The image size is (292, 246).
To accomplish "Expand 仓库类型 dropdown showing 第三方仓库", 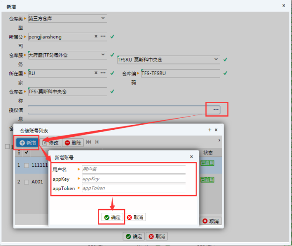I will coord(103,18).
